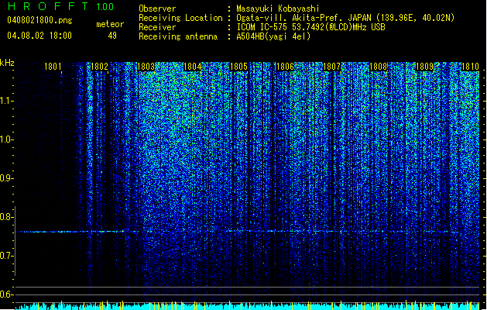Viewport: 487px width, 310px height.
Task: Click the A504HB(yagi 4el) antenna text
Action: [273, 36]
